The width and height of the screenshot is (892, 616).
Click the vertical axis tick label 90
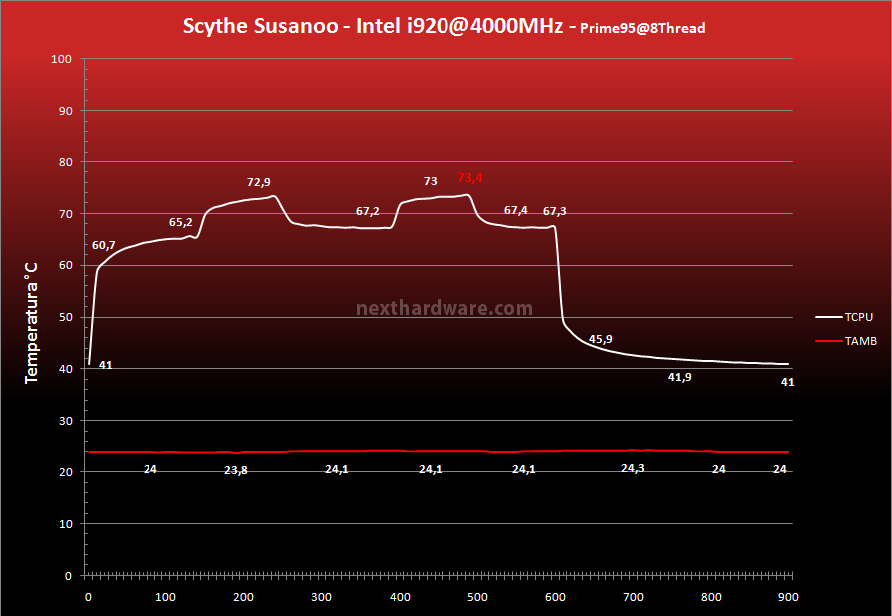pyautogui.click(x=66, y=111)
